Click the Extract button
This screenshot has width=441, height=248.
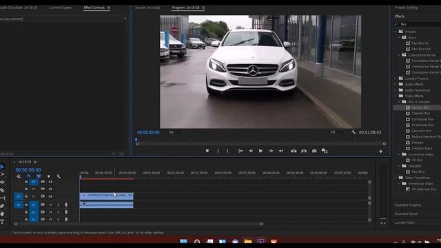coord(304,151)
